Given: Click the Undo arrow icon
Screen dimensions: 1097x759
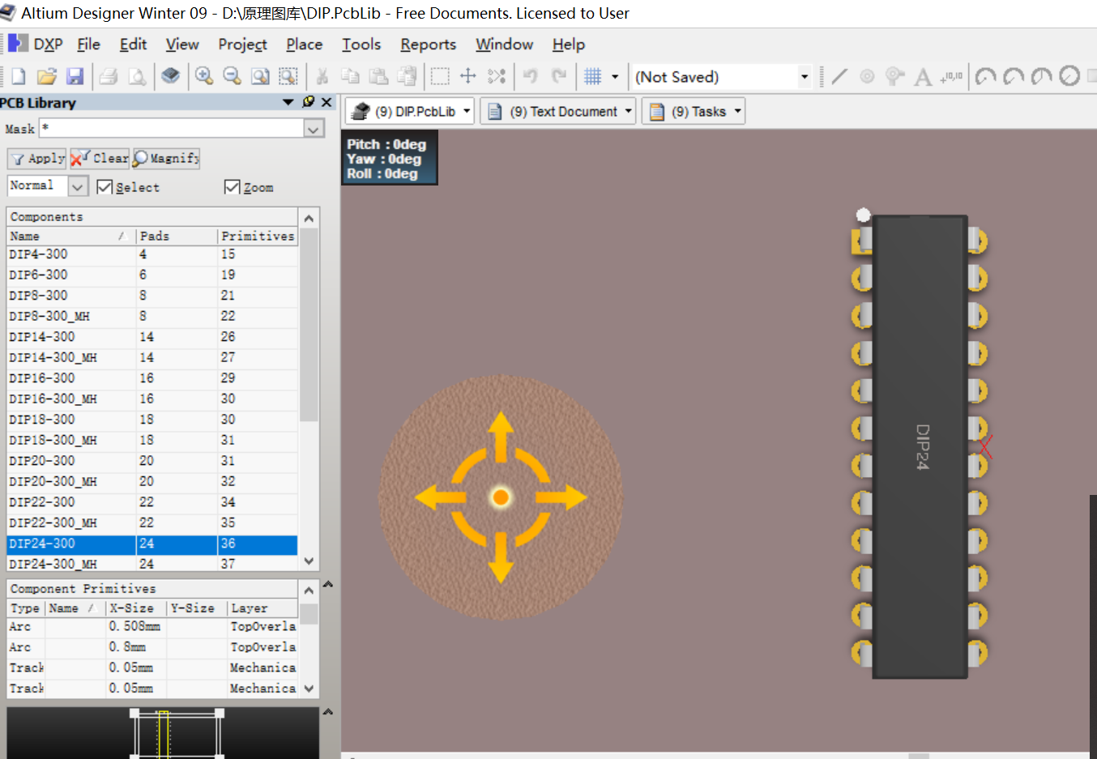Looking at the screenshot, I should (530, 76).
